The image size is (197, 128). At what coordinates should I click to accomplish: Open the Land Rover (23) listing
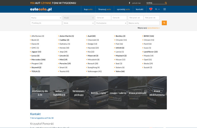[151, 52]
